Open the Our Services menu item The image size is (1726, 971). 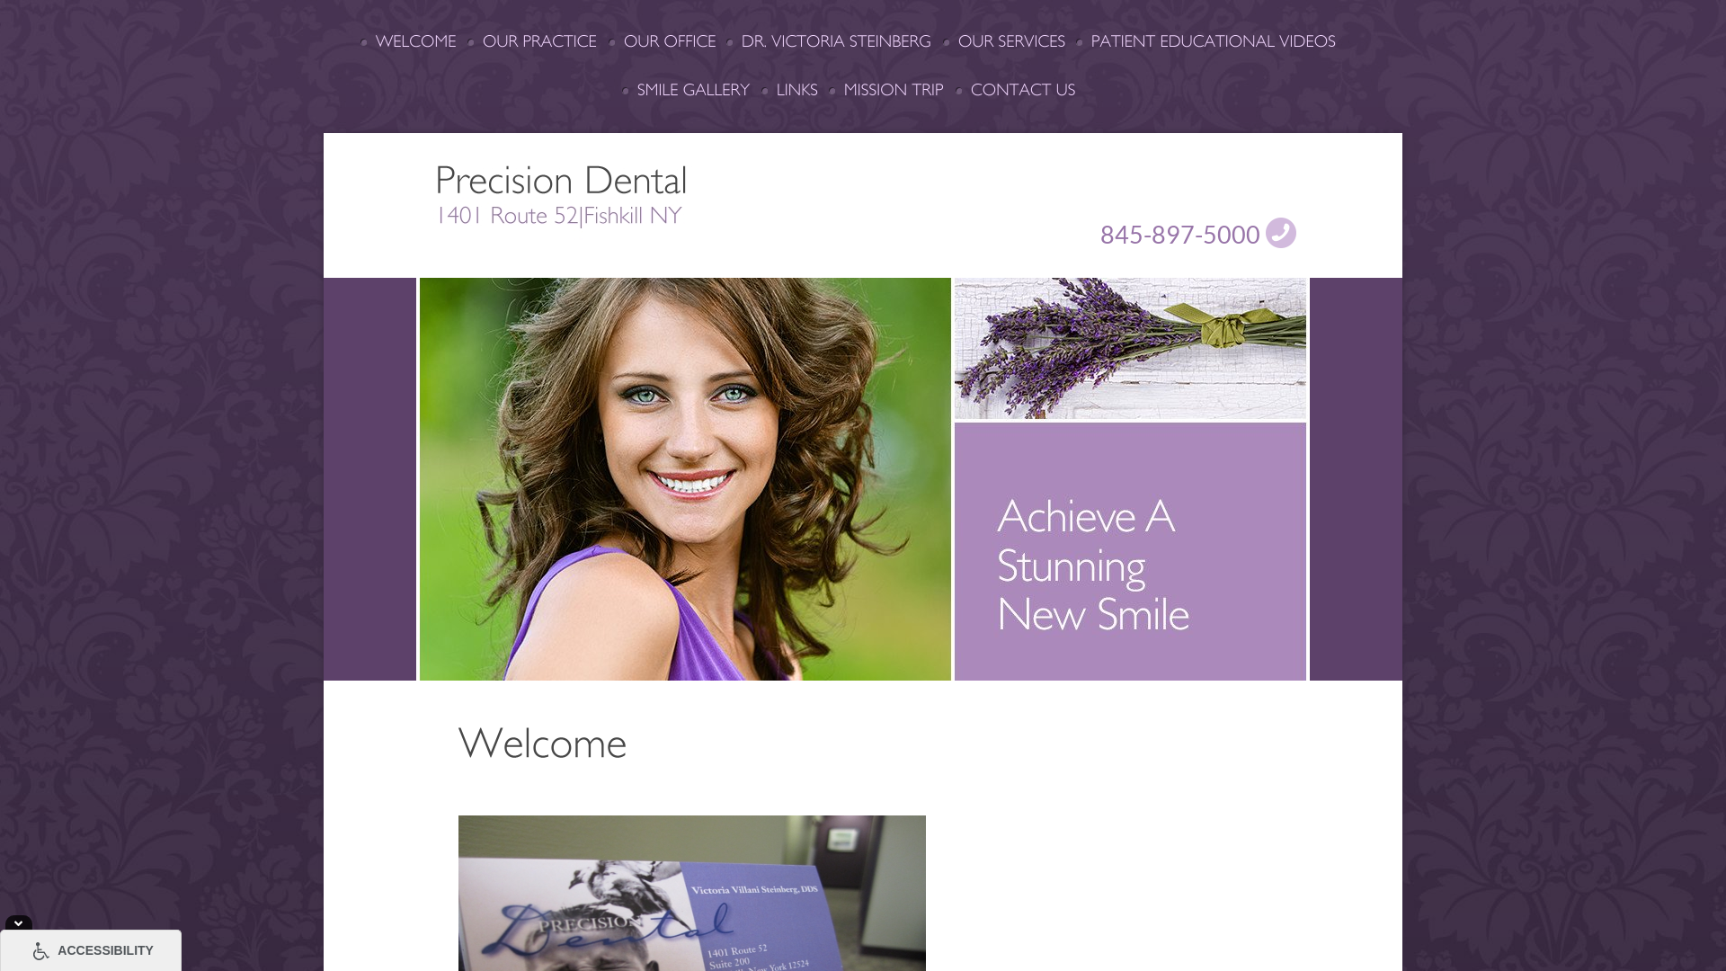click(x=1011, y=41)
